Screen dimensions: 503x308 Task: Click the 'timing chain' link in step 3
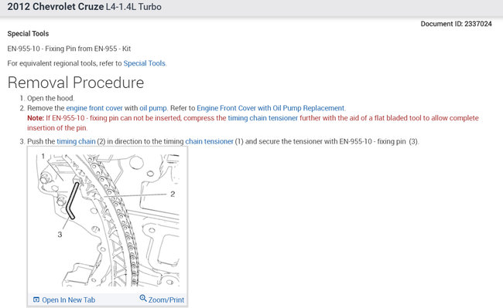76,141
